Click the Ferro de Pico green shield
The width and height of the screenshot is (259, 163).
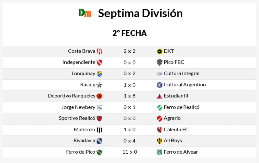click(x=99, y=152)
